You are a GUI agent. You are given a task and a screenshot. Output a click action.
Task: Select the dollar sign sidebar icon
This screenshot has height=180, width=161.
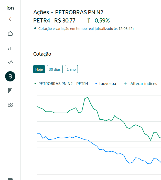pos(10,76)
